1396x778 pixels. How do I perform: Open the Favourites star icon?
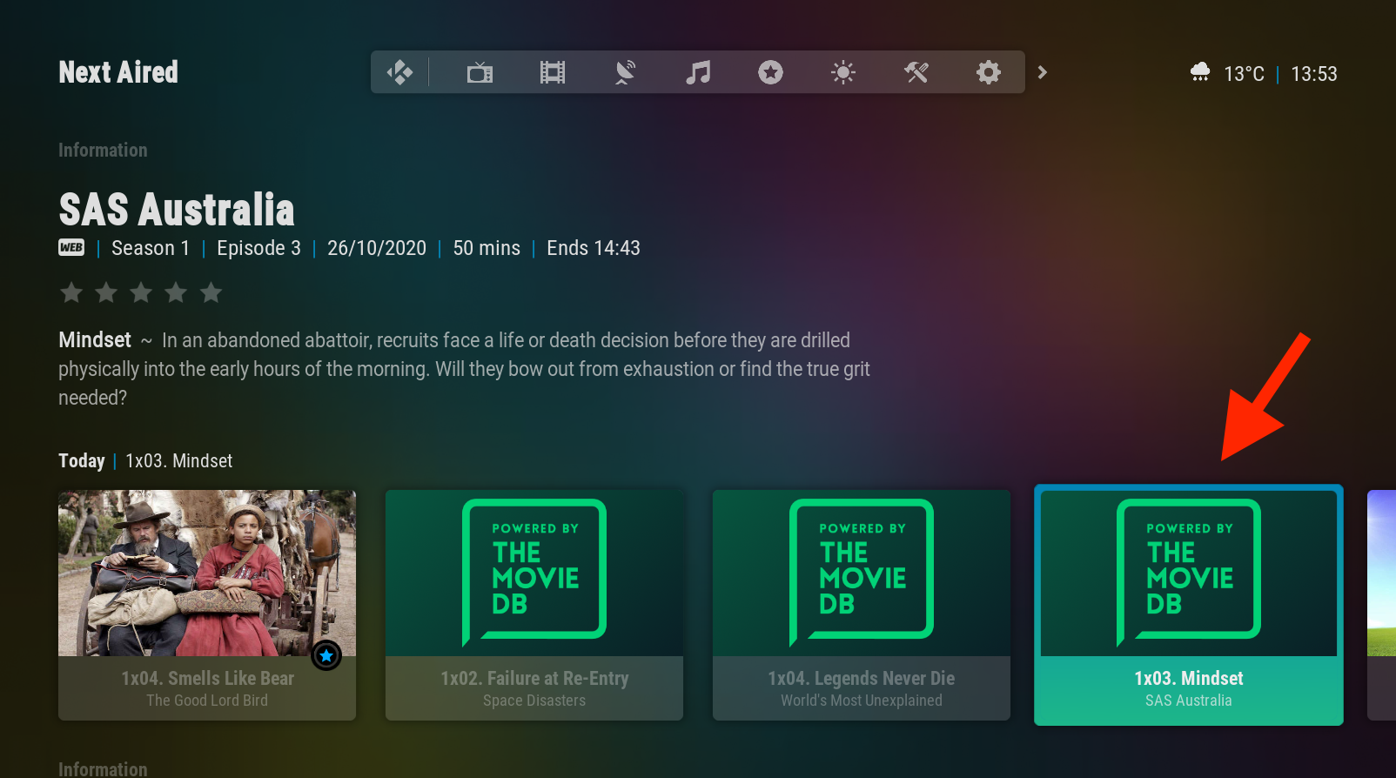point(770,72)
